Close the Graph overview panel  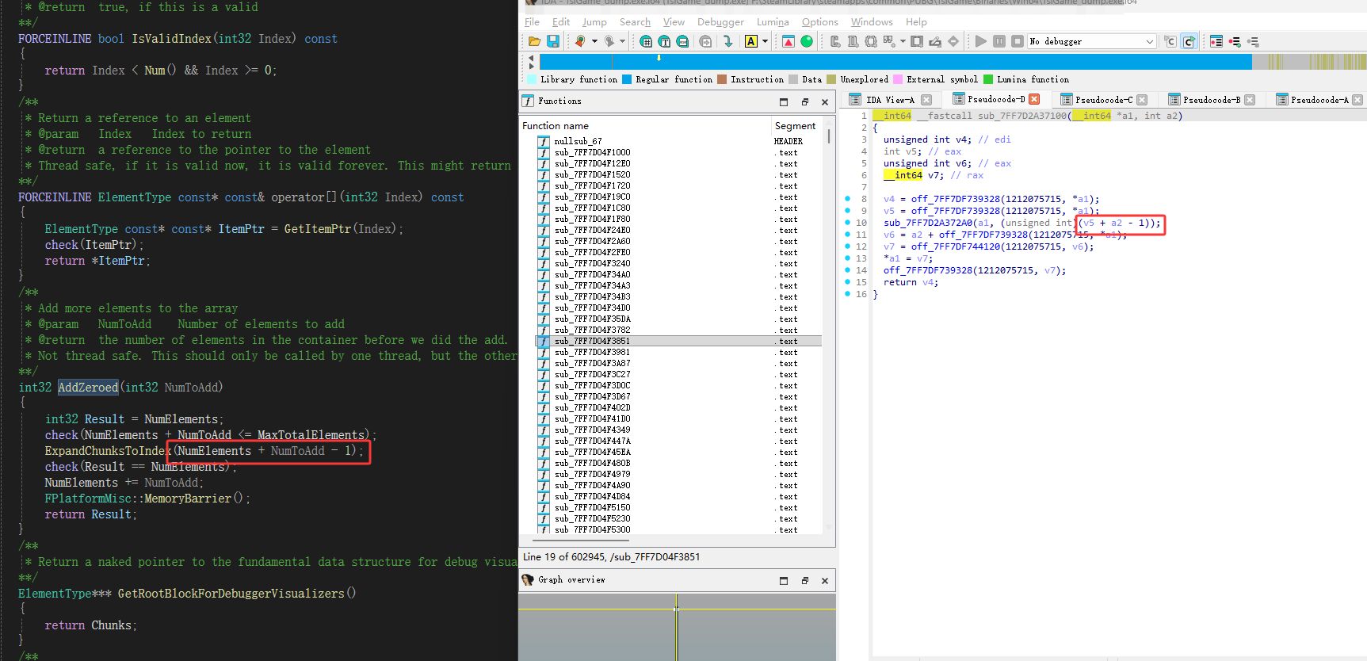(825, 581)
